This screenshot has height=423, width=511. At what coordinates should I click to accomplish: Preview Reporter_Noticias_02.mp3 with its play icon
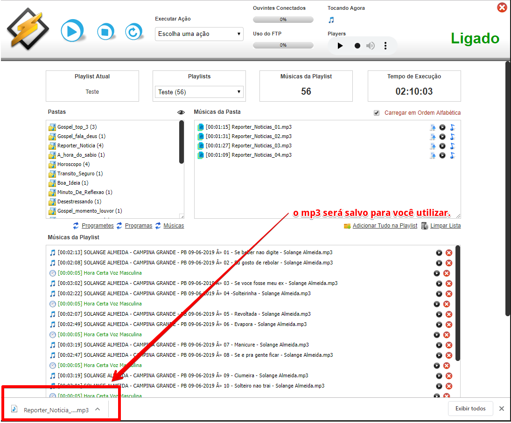442,137
